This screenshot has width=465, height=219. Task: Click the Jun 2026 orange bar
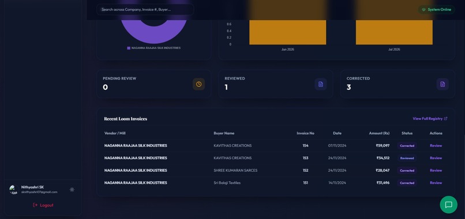tap(288, 32)
